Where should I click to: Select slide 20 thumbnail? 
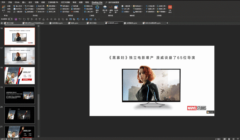(20, 115)
